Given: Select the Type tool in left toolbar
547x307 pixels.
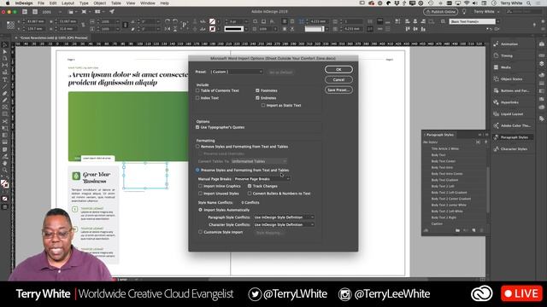Looking at the screenshot, I should click(x=5, y=79).
